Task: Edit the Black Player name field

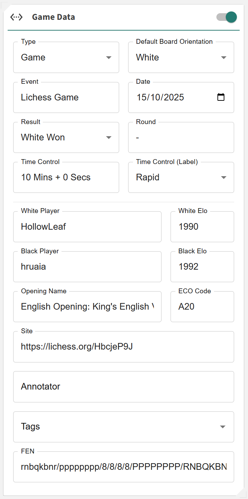Action: click(x=87, y=267)
